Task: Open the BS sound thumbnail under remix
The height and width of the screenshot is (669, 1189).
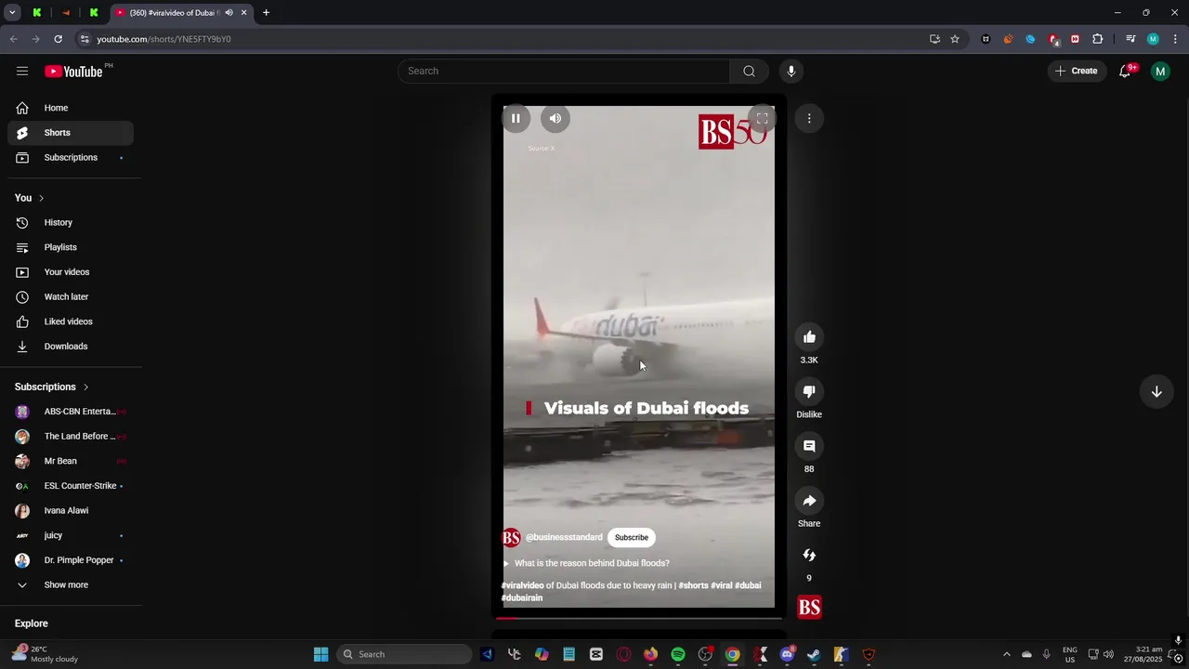Action: coord(809,608)
